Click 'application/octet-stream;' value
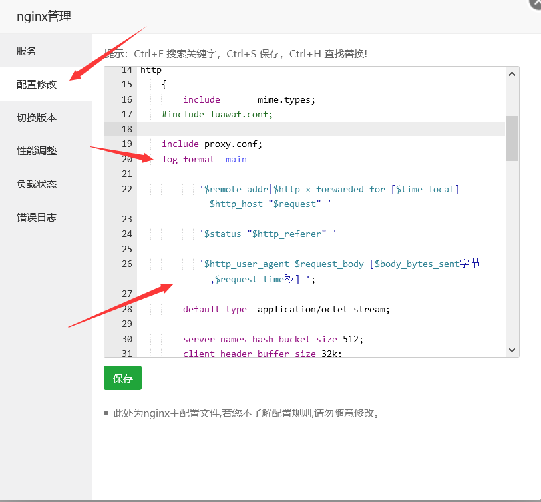The width and height of the screenshot is (541, 502). pos(323,309)
